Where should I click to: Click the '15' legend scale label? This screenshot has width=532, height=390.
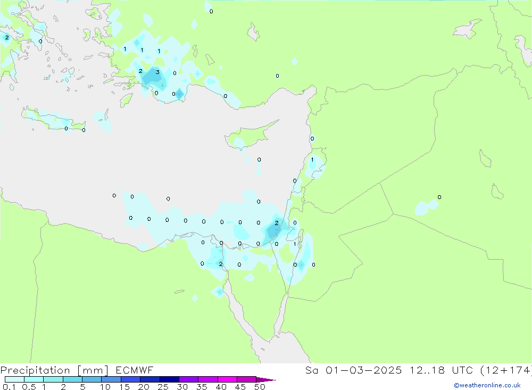[124, 387]
